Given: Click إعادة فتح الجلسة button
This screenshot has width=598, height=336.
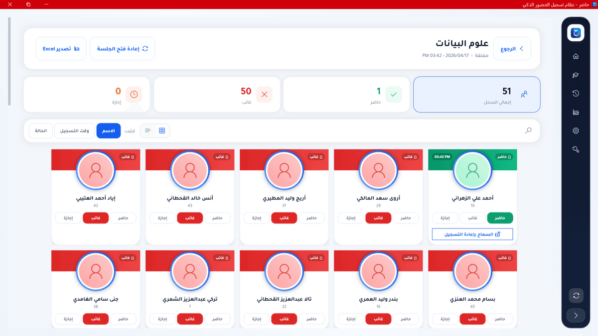Looking at the screenshot, I should [x=122, y=49].
